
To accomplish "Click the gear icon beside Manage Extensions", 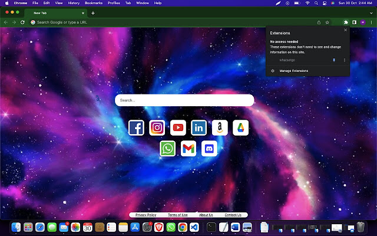I will click(x=273, y=71).
